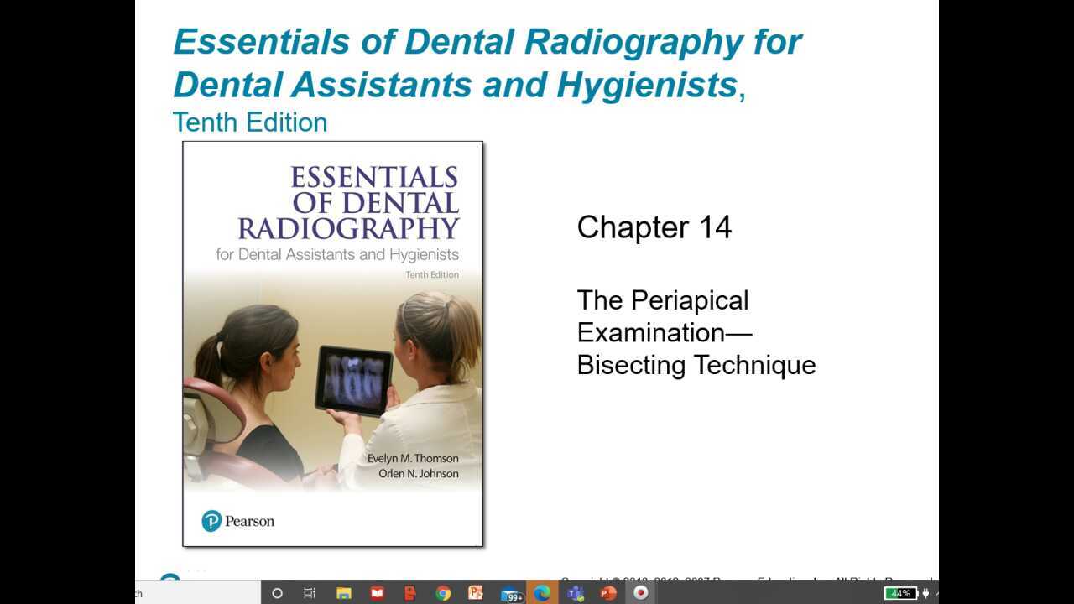Launch Google Chrome
Screen dimensions: 1074x604
(x=443, y=593)
